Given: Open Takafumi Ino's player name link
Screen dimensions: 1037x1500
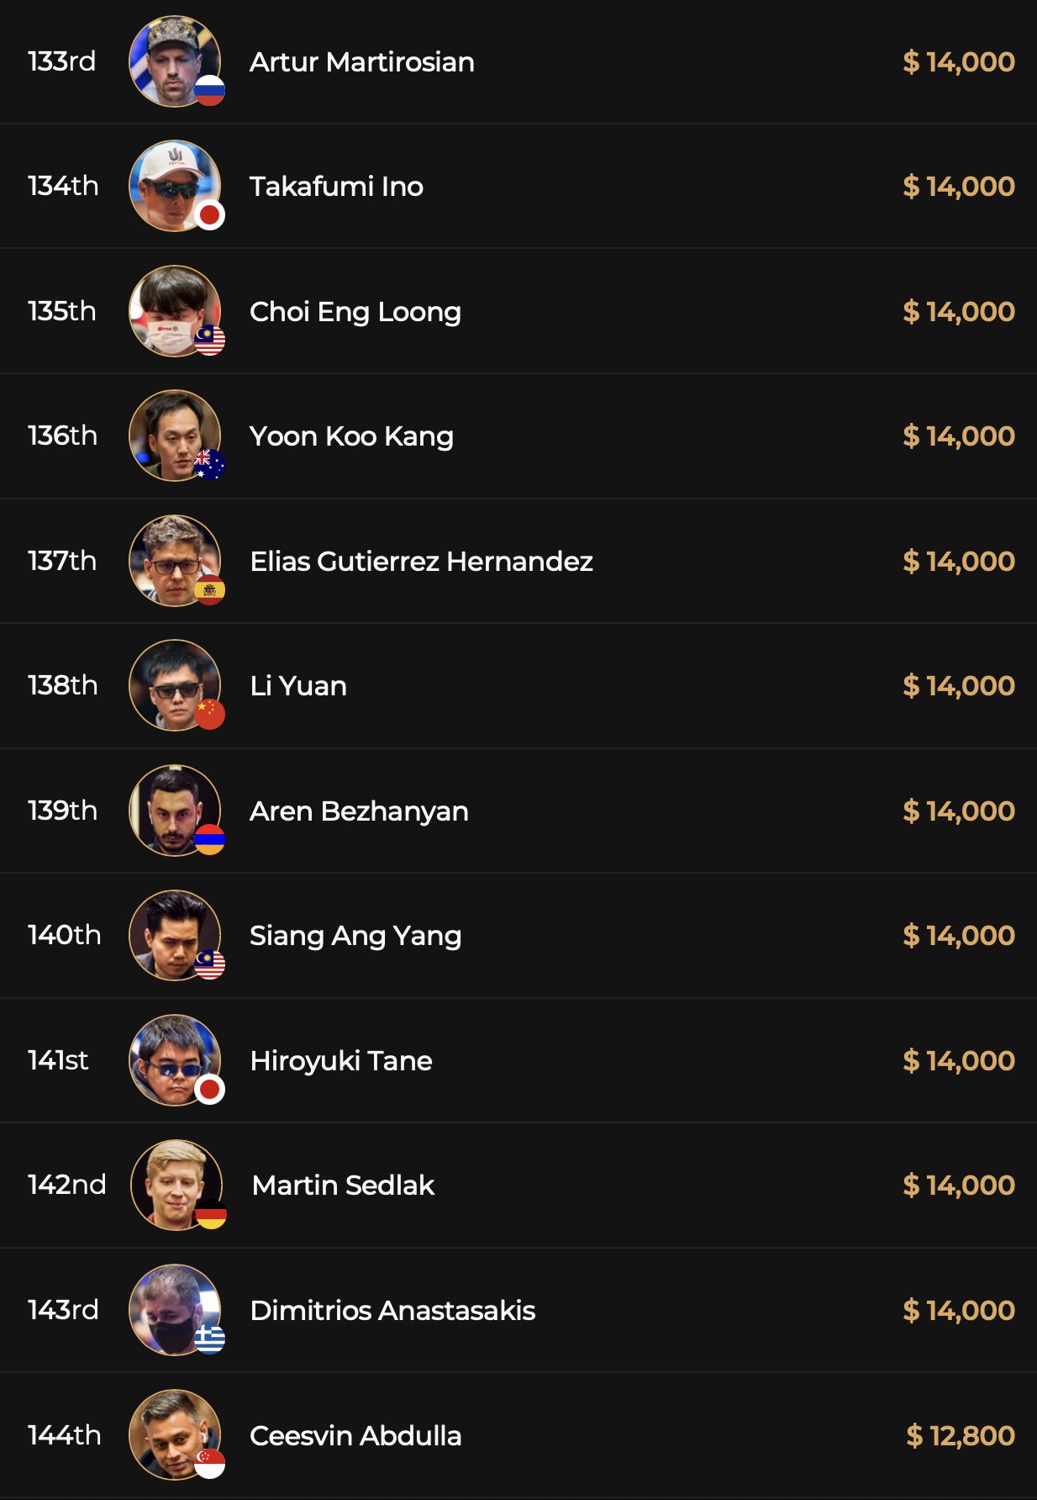Looking at the screenshot, I should coord(336,186).
